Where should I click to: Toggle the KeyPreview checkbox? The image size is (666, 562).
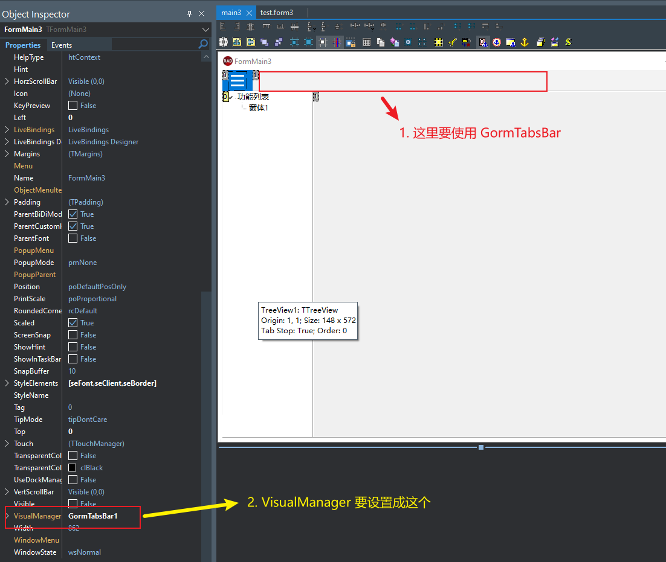tap(73, 105)
